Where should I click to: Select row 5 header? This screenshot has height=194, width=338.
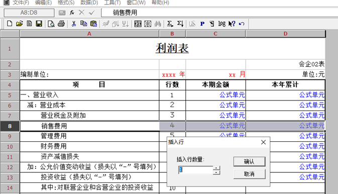10,95
